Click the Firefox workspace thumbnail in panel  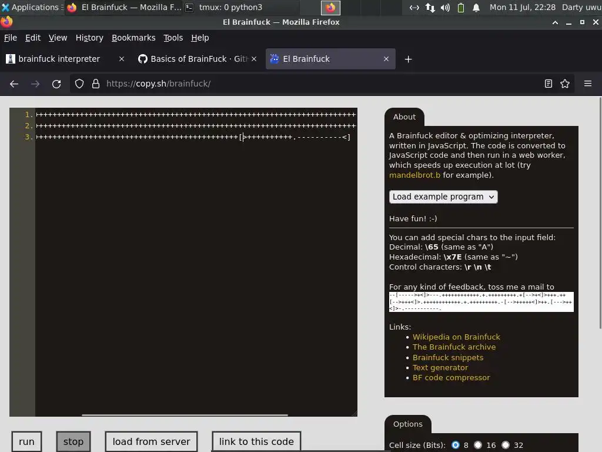(330, 7)
